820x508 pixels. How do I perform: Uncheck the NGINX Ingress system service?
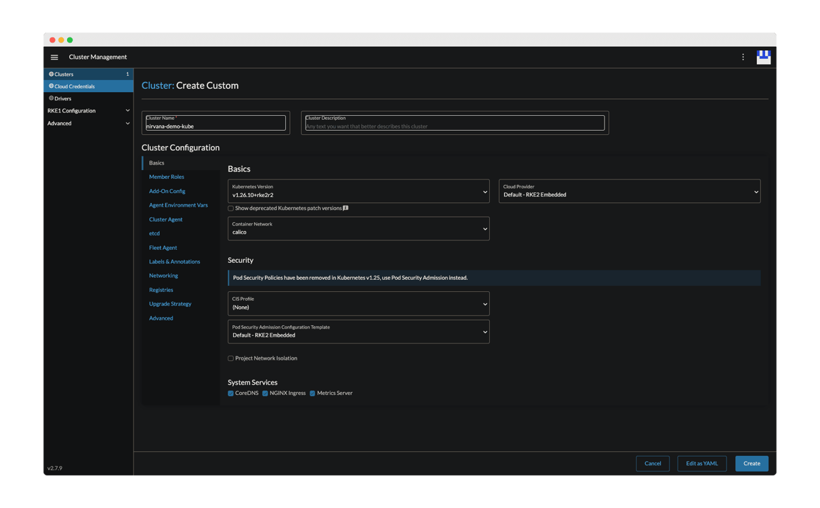(x=265, y=394)
